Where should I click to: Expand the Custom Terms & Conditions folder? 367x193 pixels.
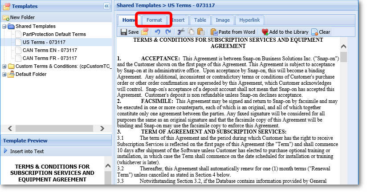click(x=4, y=67)
